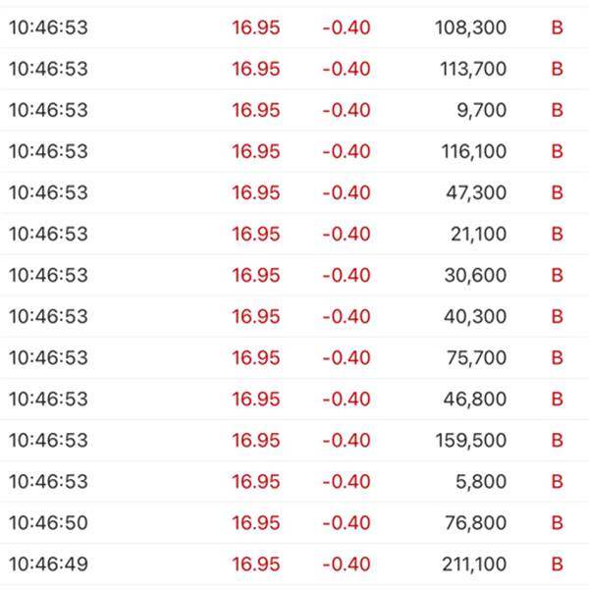Image resolution: width=589 pixels, height=589 pixels.
Task: Select the trade with volume 159,500
Action: click(294, 440)
